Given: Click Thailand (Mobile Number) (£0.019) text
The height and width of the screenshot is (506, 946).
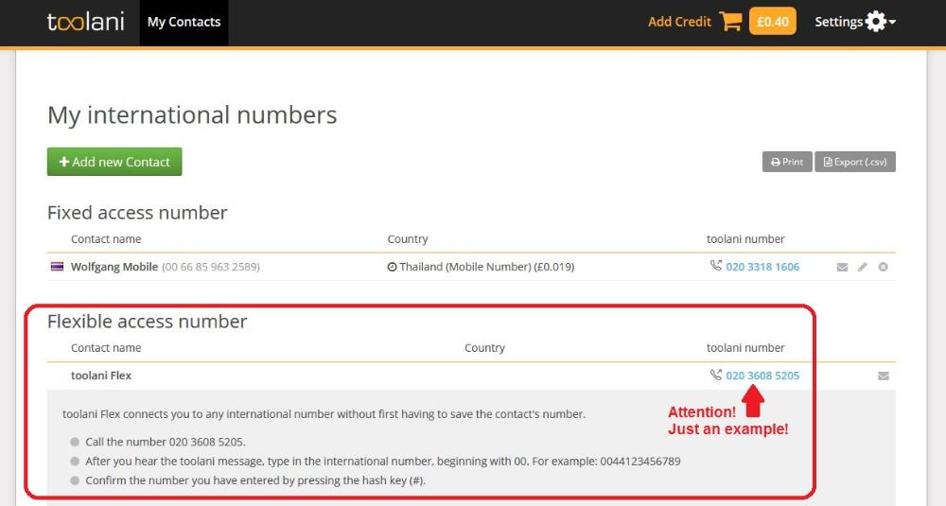Looking at the screenshot, I should click(487, 267).
